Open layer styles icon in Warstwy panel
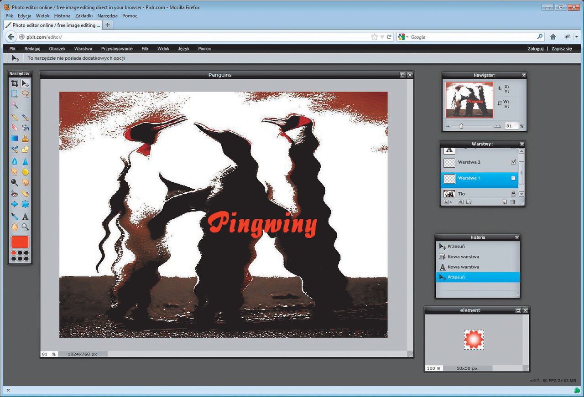This screenshot has width=584, height=397. point(469,202)
